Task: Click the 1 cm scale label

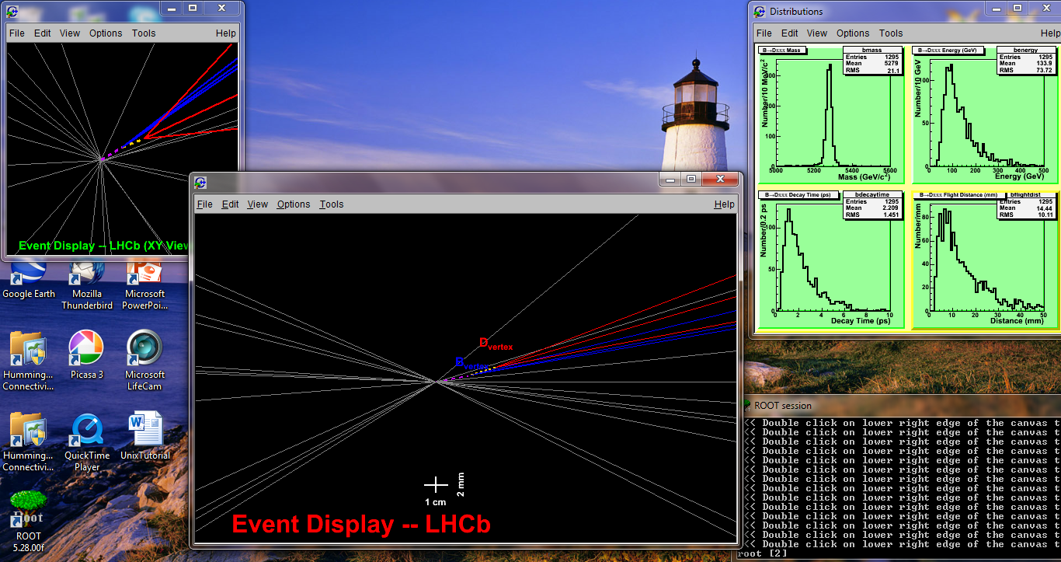Action: click(435, 502)
